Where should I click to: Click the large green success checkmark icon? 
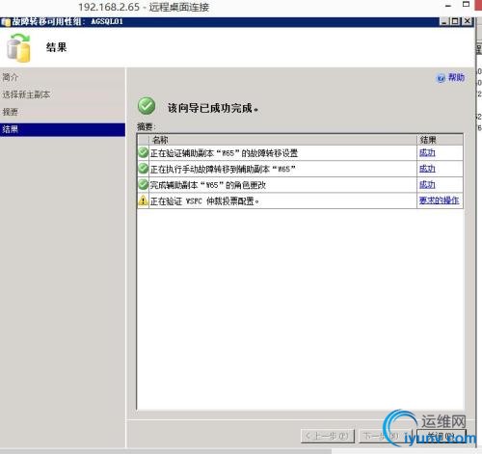(x=147, y=106)
